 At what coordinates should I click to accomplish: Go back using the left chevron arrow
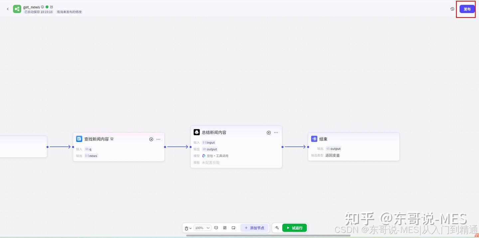coord(8,9)
